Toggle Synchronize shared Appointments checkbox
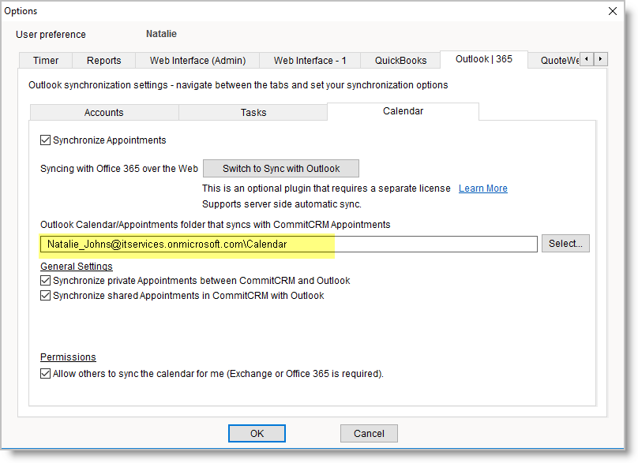The height and width of the screenshot is (463, 638). tap(46, 296)
